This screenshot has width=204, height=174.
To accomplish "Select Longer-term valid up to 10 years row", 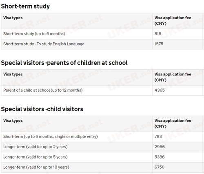I will (x=102, y=167).
